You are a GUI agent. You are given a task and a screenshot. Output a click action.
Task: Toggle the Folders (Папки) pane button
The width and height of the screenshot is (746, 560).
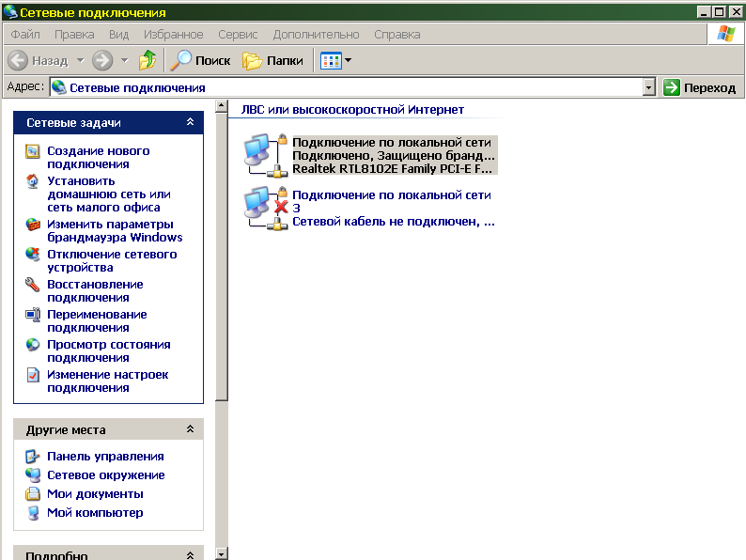[272, 60]
